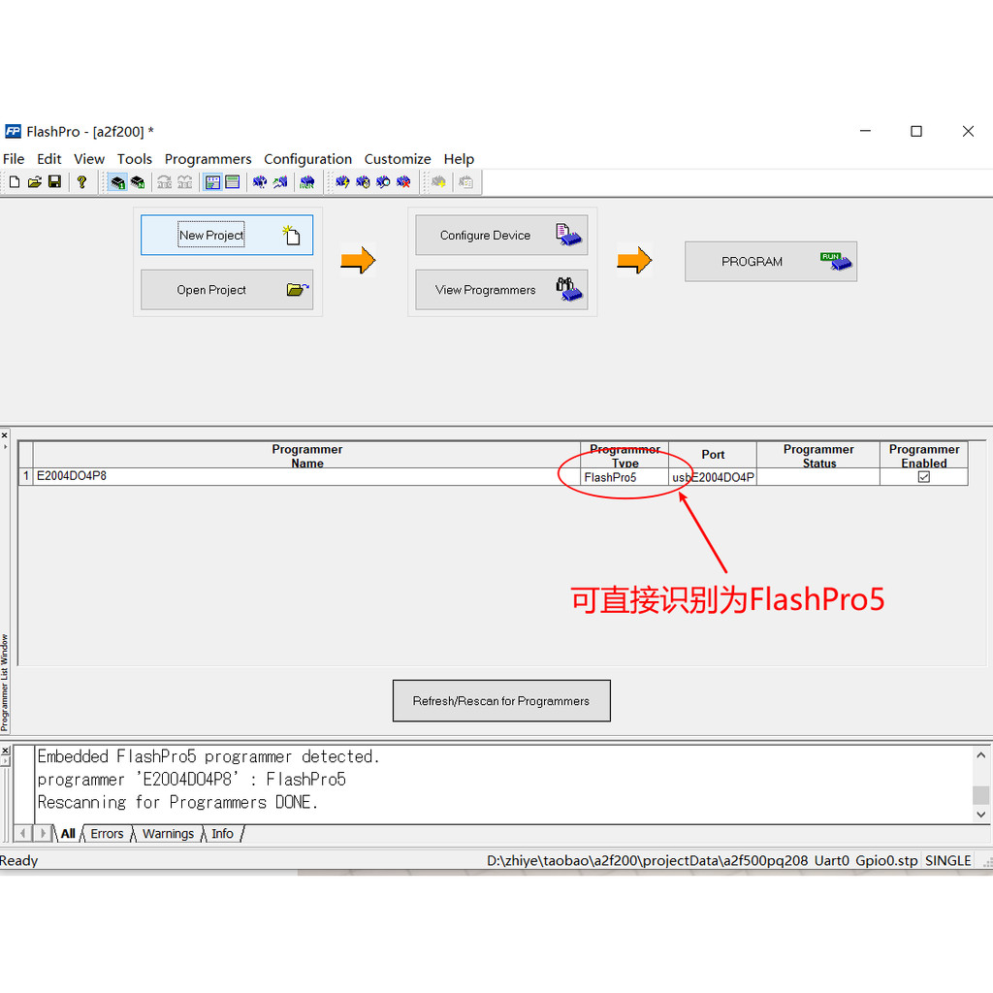Click the Configure Device button
Screen dimensions: 993x993
coord(501,236)
